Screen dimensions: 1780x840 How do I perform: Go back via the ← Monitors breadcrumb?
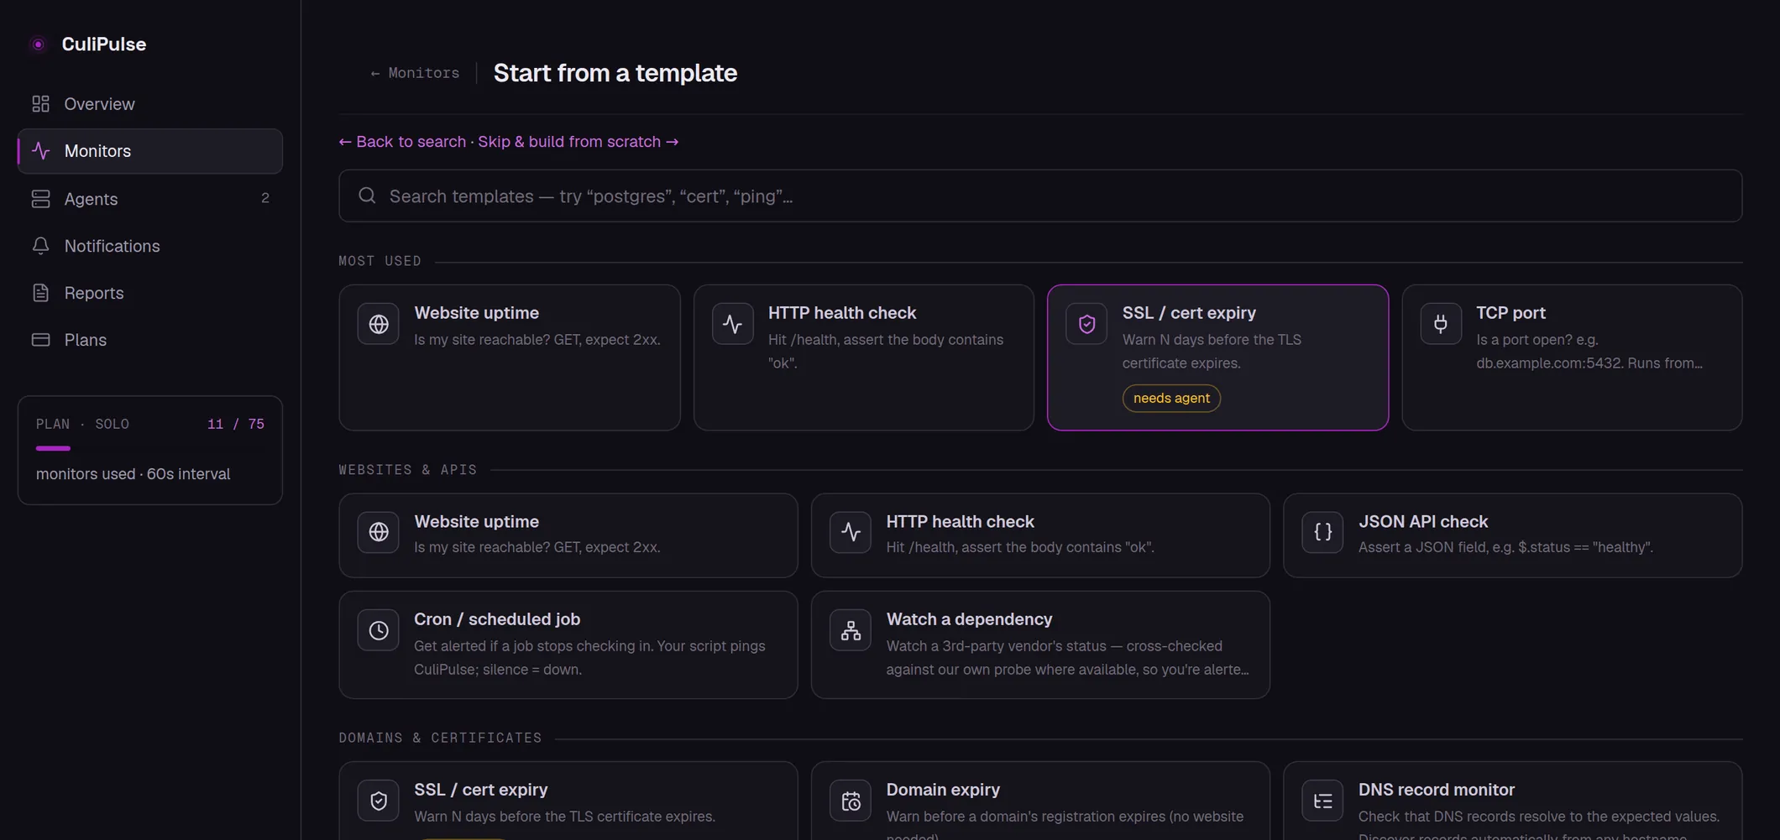click(415, 73)
